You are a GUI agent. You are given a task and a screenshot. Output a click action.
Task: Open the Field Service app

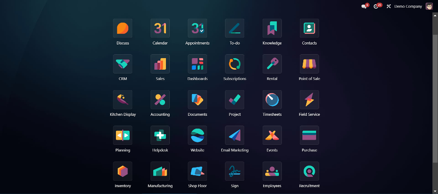[309, 100]
